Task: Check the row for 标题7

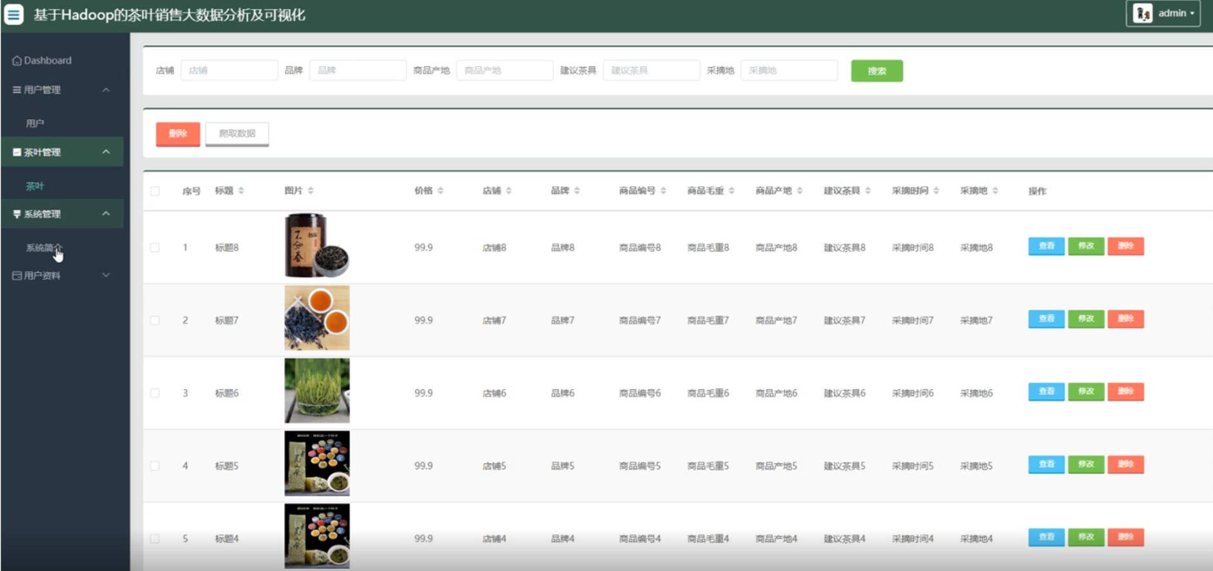Action: (x=155, y=320)
